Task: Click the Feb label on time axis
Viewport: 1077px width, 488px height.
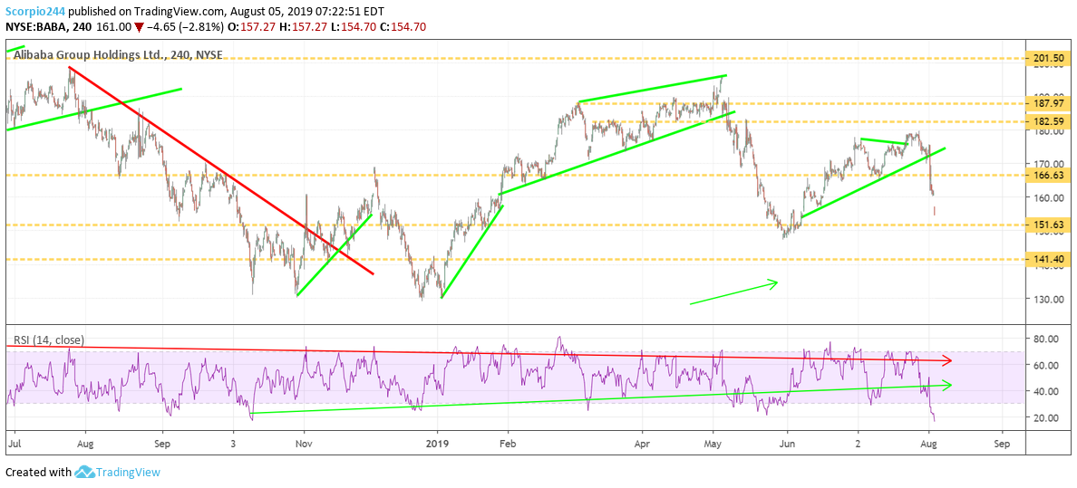Action: [x=507, y=445]
